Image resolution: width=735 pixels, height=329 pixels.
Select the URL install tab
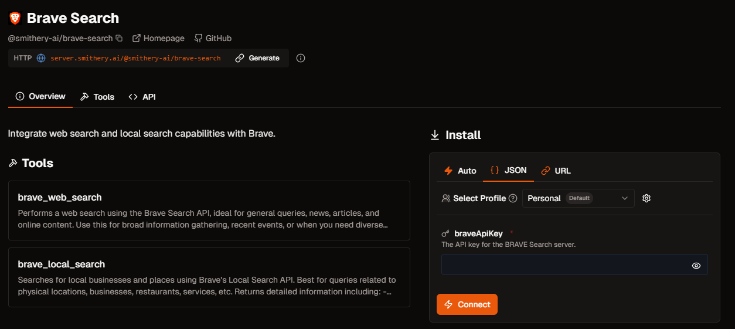[556, 171]
